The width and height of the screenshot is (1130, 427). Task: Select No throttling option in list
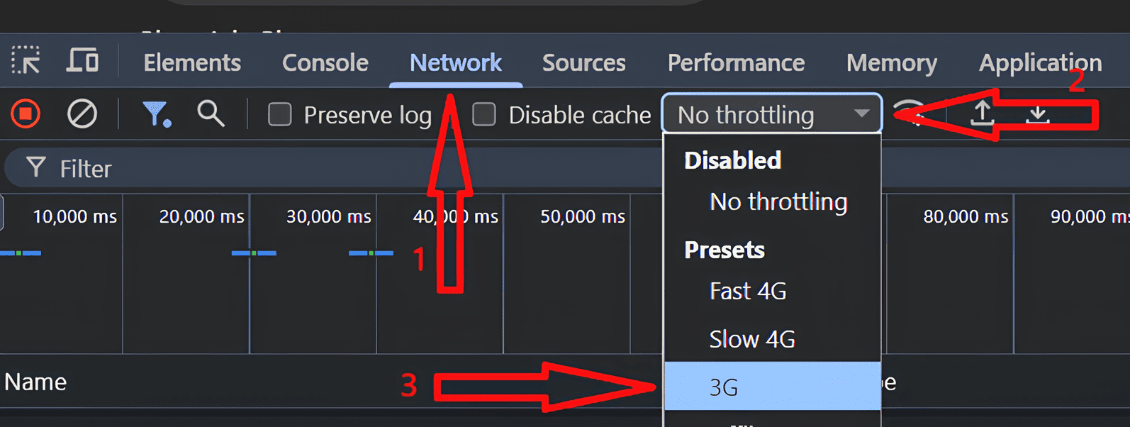point(778,202)
